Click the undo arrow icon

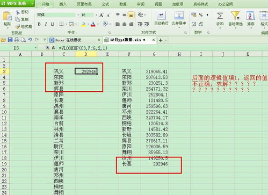pos(30,40)
